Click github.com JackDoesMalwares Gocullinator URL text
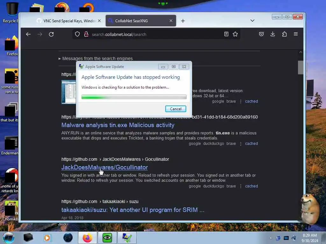Image resolution: width=326 pixels, height=244 pixels. (115, 159)
